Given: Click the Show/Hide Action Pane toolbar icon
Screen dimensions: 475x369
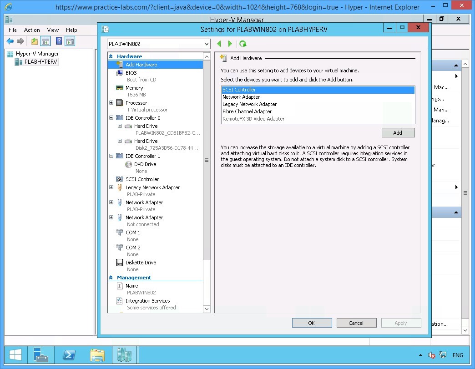Looking at the screenshot, I should (x=70, y=41).
